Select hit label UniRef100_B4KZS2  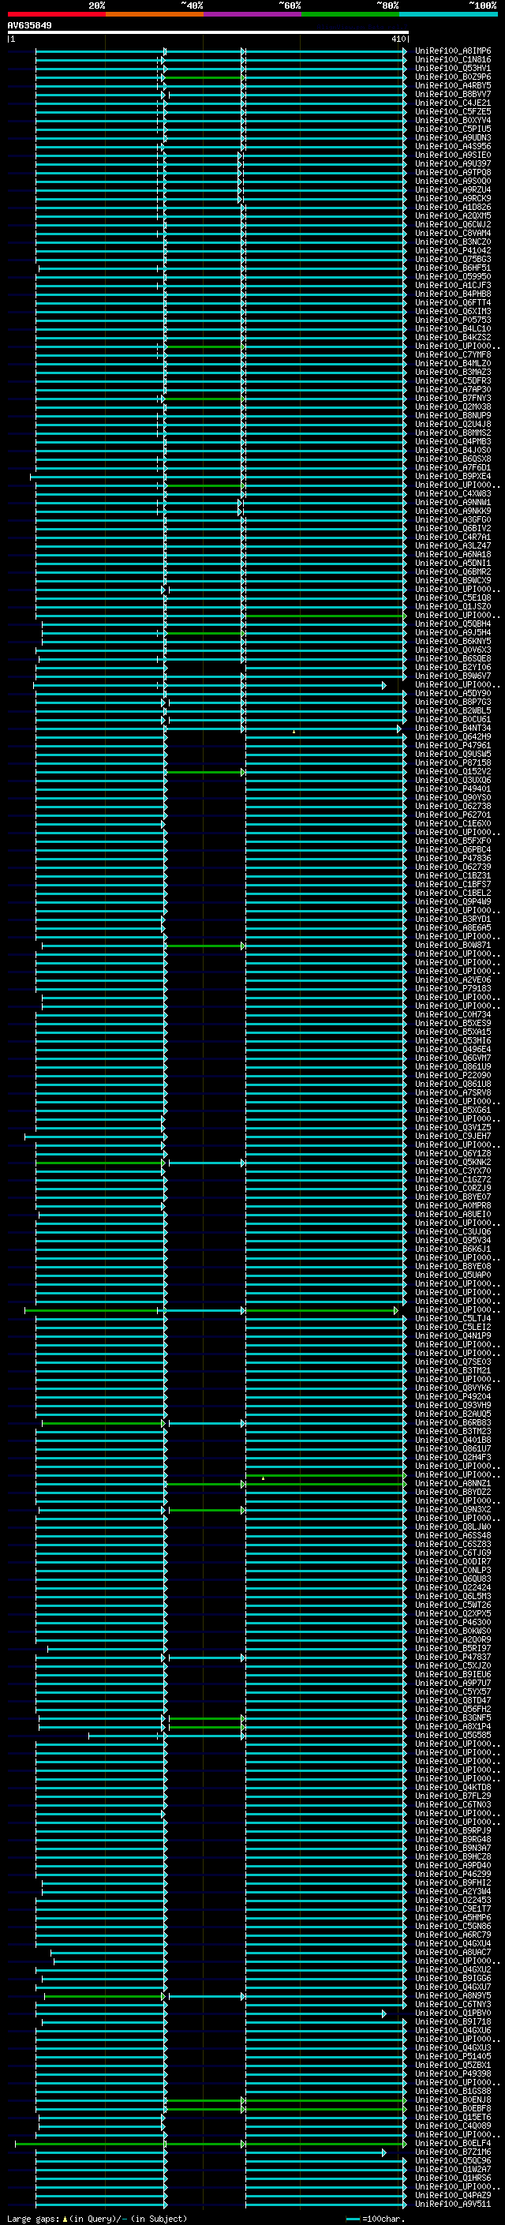point(453,338)
